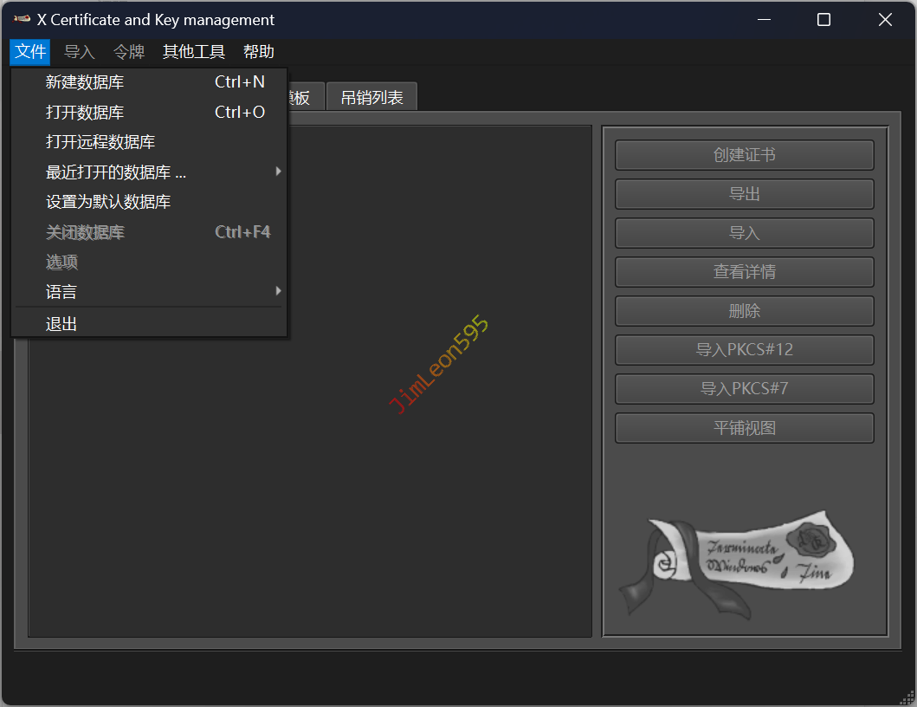
Task: Close the 文件 menu via its title
Action: pyautogui.click(x=30, y=52)
